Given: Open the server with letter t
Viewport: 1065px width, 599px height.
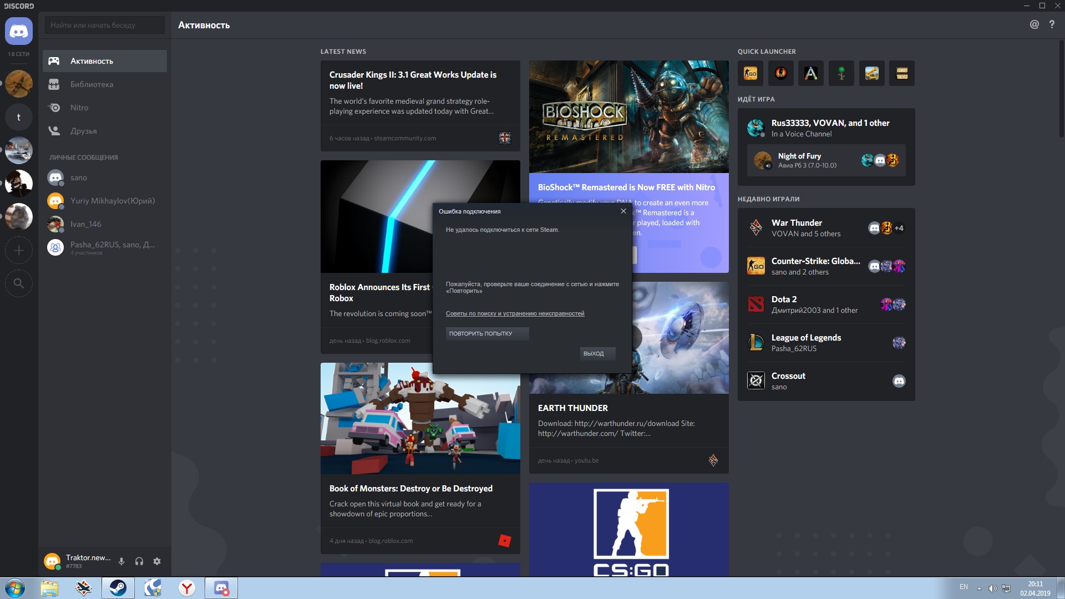Looking at the screenshot, I should tap(19, 117).
